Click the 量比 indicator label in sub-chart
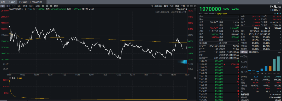Screen dimensions: 282x101 tap(14, 78)
